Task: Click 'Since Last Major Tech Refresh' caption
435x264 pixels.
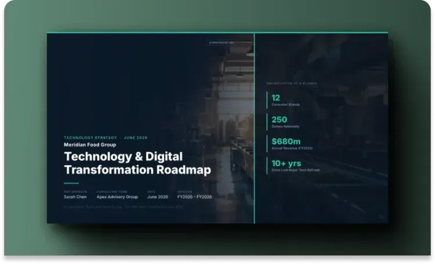Action: click(296, 170)
